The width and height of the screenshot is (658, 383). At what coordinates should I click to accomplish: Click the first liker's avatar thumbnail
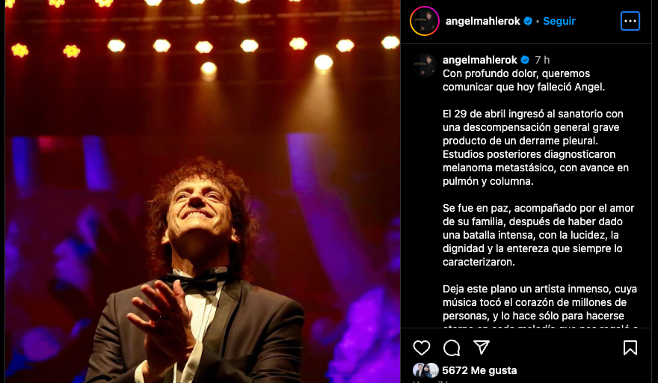pyautogui.click(x=419, y=370)
